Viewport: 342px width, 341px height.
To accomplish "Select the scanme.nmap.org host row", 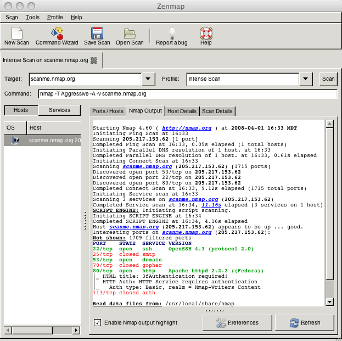I will 42,141.
